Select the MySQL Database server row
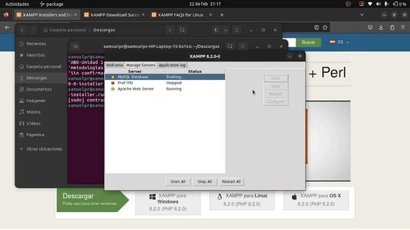The width and height of the screenshot is (410, 230). pyautogui.click(x=165, y=77)
